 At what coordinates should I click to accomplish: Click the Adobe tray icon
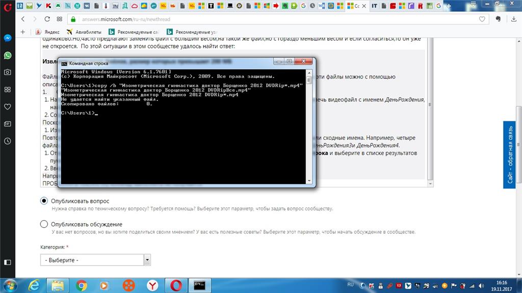[399, 286]
